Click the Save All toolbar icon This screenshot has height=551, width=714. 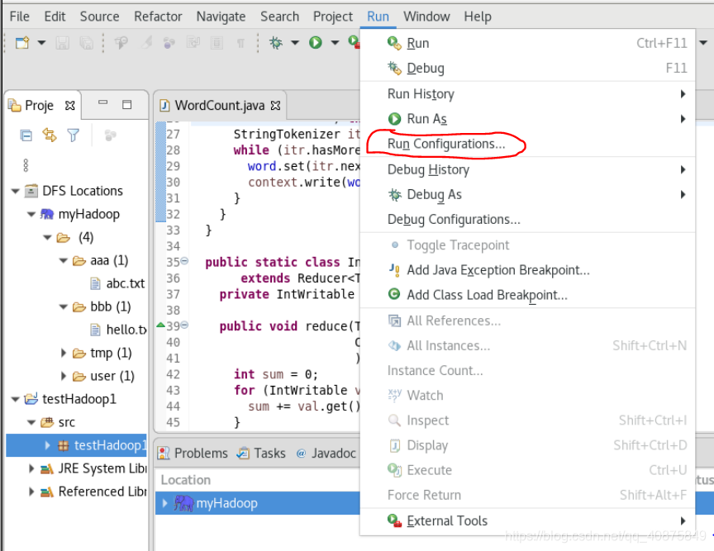point(88,43)
